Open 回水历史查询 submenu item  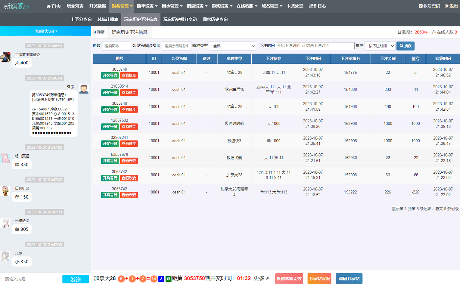click(x=215, y=19)
